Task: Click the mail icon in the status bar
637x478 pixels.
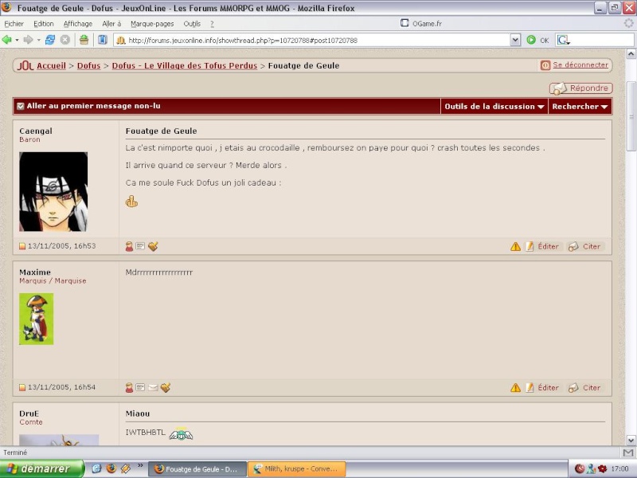Action: tap(628, 453)
